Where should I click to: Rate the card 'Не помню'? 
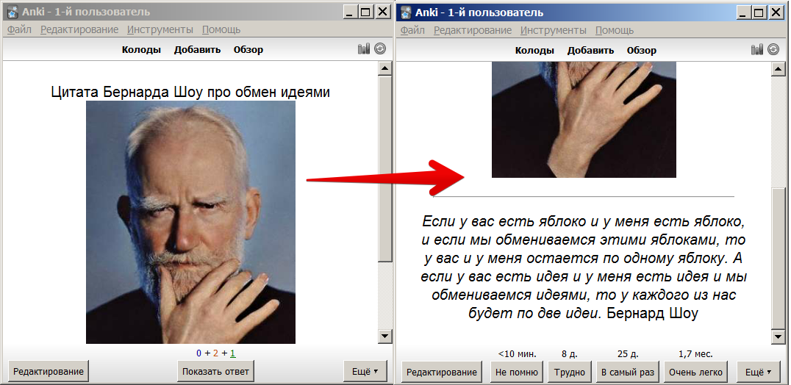tap(516, 372)
